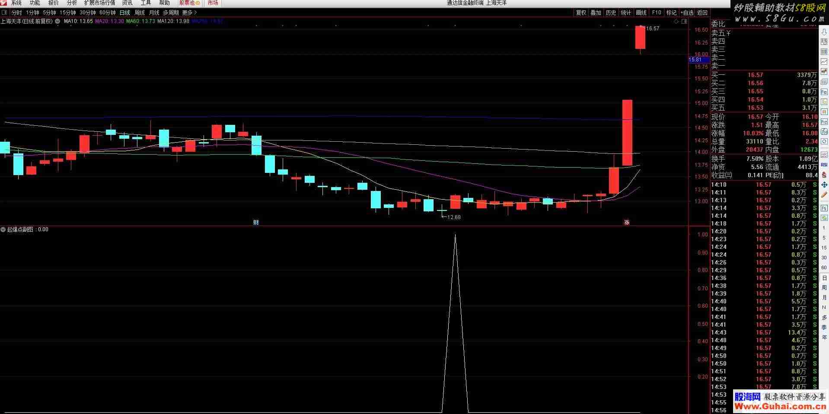Open the 报价 menu
This screenshot has width=829, height=414.
54,3
